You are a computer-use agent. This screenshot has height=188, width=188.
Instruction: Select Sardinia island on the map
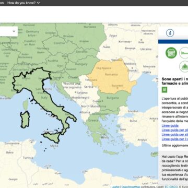tap(25, 119)
